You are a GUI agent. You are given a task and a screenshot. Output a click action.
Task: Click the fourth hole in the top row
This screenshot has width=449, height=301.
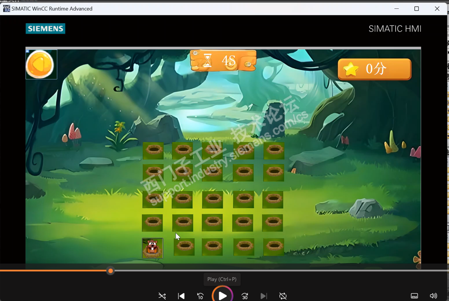point(244,151)
